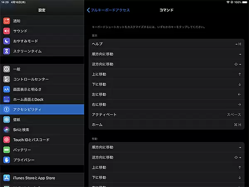Open the 通知 notifications icon
Viewport: 249px width, 187px height.
[7, 21]
